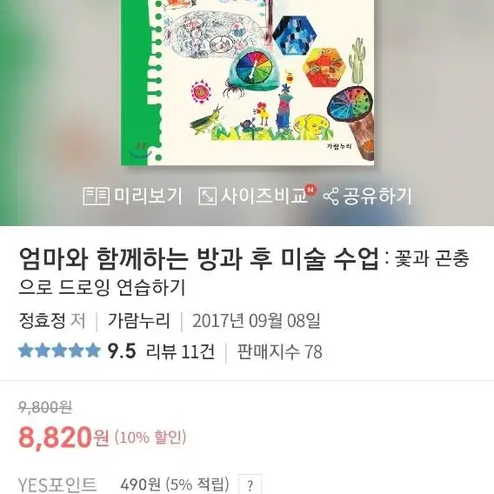Select the 공유하기 text label
The image size is (494, 494).
pyautogui.click(x=377, y=196)
